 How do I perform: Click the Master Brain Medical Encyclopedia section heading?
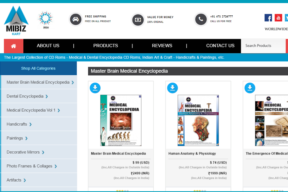129,71
